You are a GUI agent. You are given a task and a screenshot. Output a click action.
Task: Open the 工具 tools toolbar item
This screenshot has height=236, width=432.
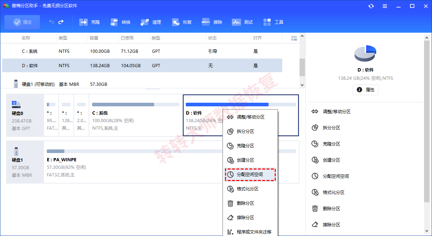273,22
